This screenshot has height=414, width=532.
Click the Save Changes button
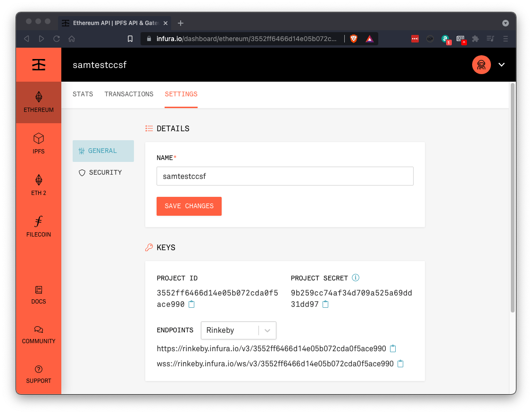tap(189, 206)
